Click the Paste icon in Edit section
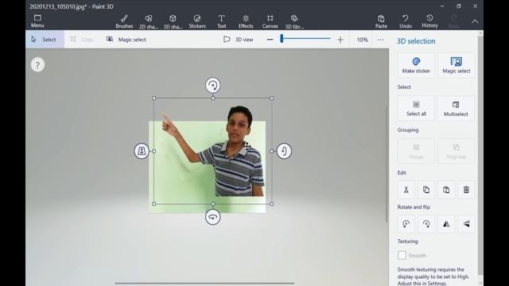This screenshot has height=286, width=509. [x=446, y=190]
